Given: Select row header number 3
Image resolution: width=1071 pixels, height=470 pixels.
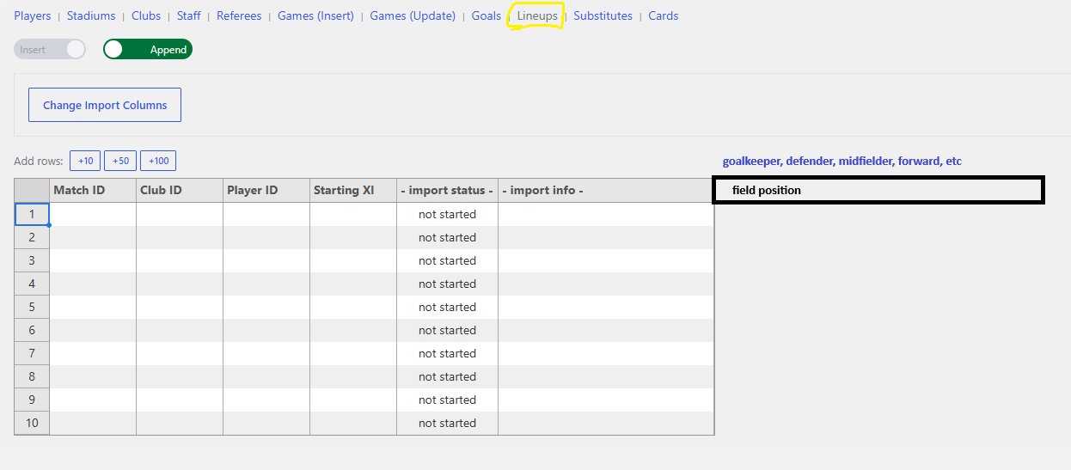Looking at the screenshot, I should pyautogui.click(x=32, y=260).
